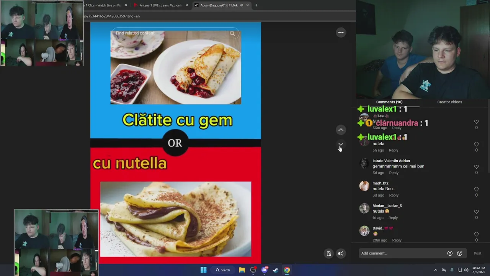This screenshot has width=490, height=276.
Task: Open the network tray icon
Action: click(460, 270)
